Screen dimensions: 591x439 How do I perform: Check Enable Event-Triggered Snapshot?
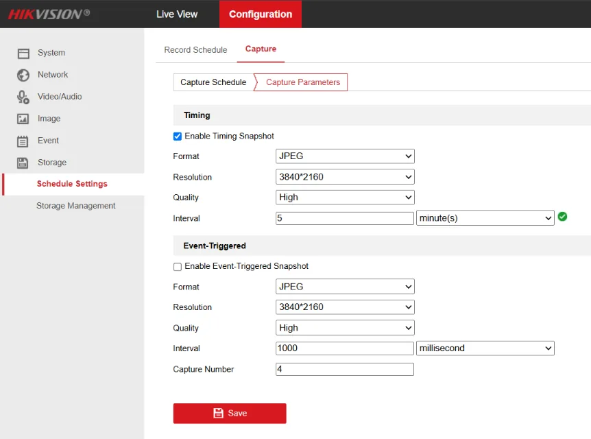pos(177,267)
